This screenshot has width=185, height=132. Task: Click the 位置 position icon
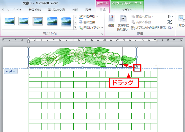111,19
